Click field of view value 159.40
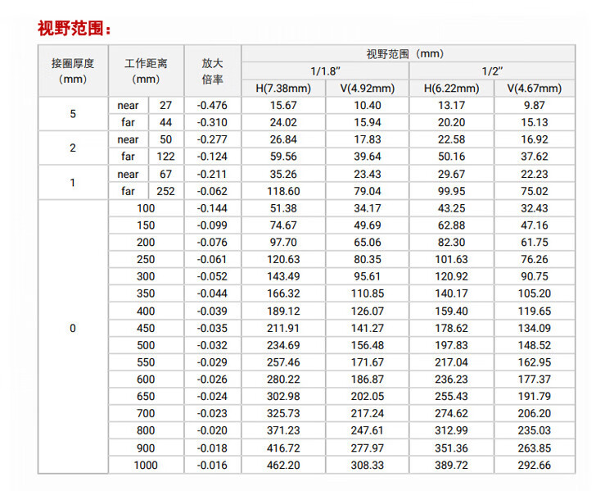614x491 pixels. coord(451,311)
